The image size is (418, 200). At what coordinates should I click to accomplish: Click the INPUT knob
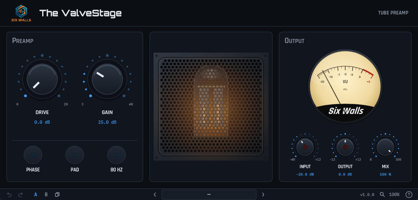(x=305, y=147)
